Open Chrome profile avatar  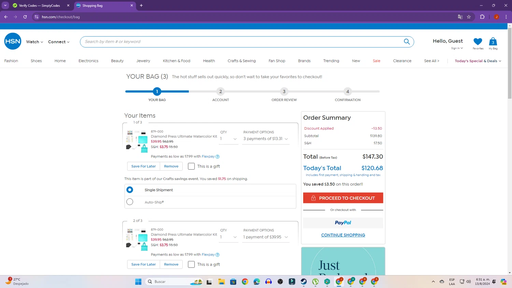(496, 17)
